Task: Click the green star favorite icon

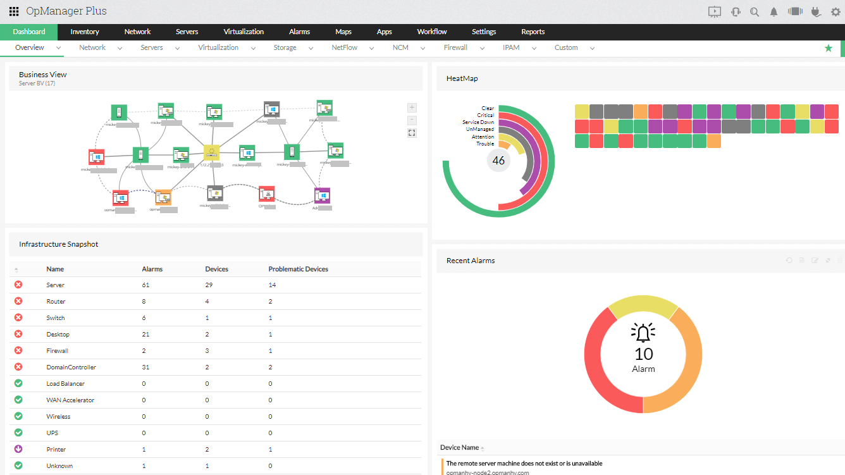Action: click(829, 48)
